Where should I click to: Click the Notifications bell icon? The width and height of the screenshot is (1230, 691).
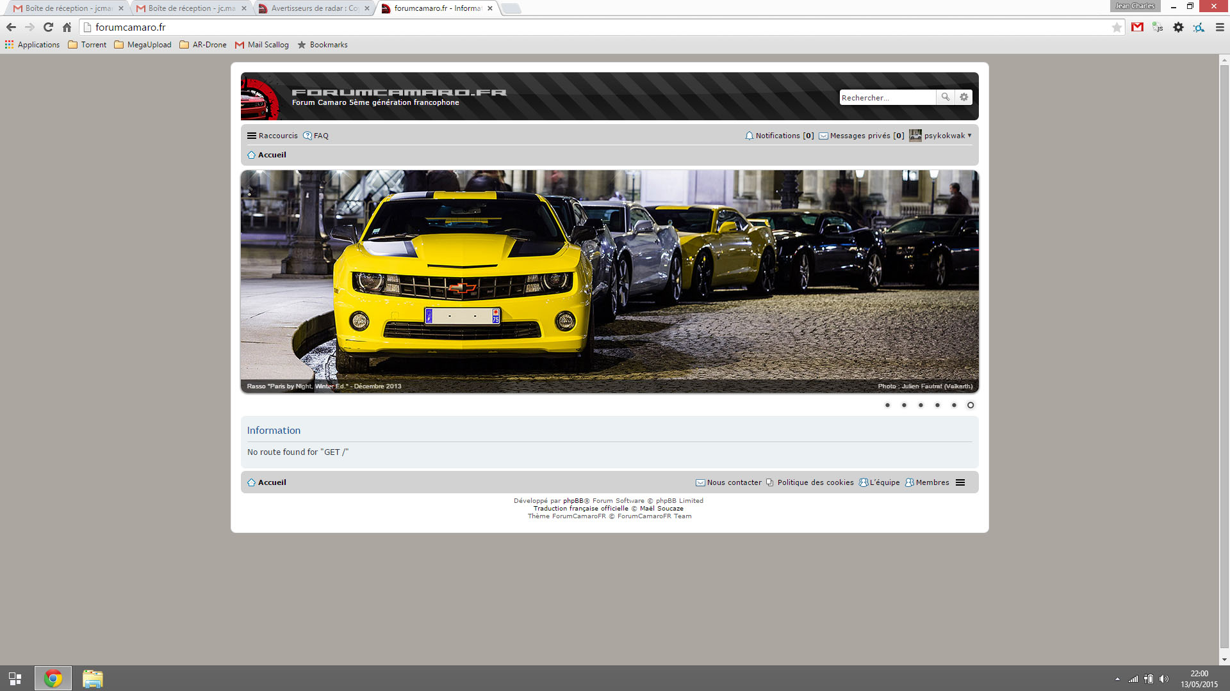coord(749,136)
